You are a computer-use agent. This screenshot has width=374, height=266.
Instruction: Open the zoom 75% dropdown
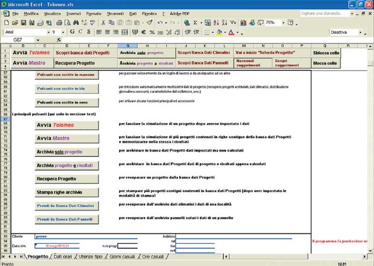click(283, 23)
